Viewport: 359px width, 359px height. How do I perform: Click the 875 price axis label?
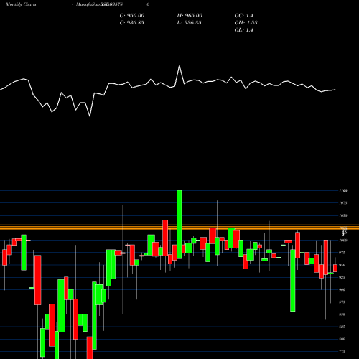[x=342, y=302]
